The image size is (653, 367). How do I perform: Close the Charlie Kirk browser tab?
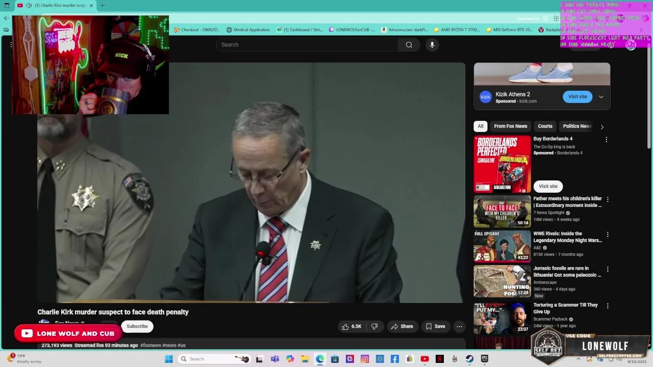point(91,6)
